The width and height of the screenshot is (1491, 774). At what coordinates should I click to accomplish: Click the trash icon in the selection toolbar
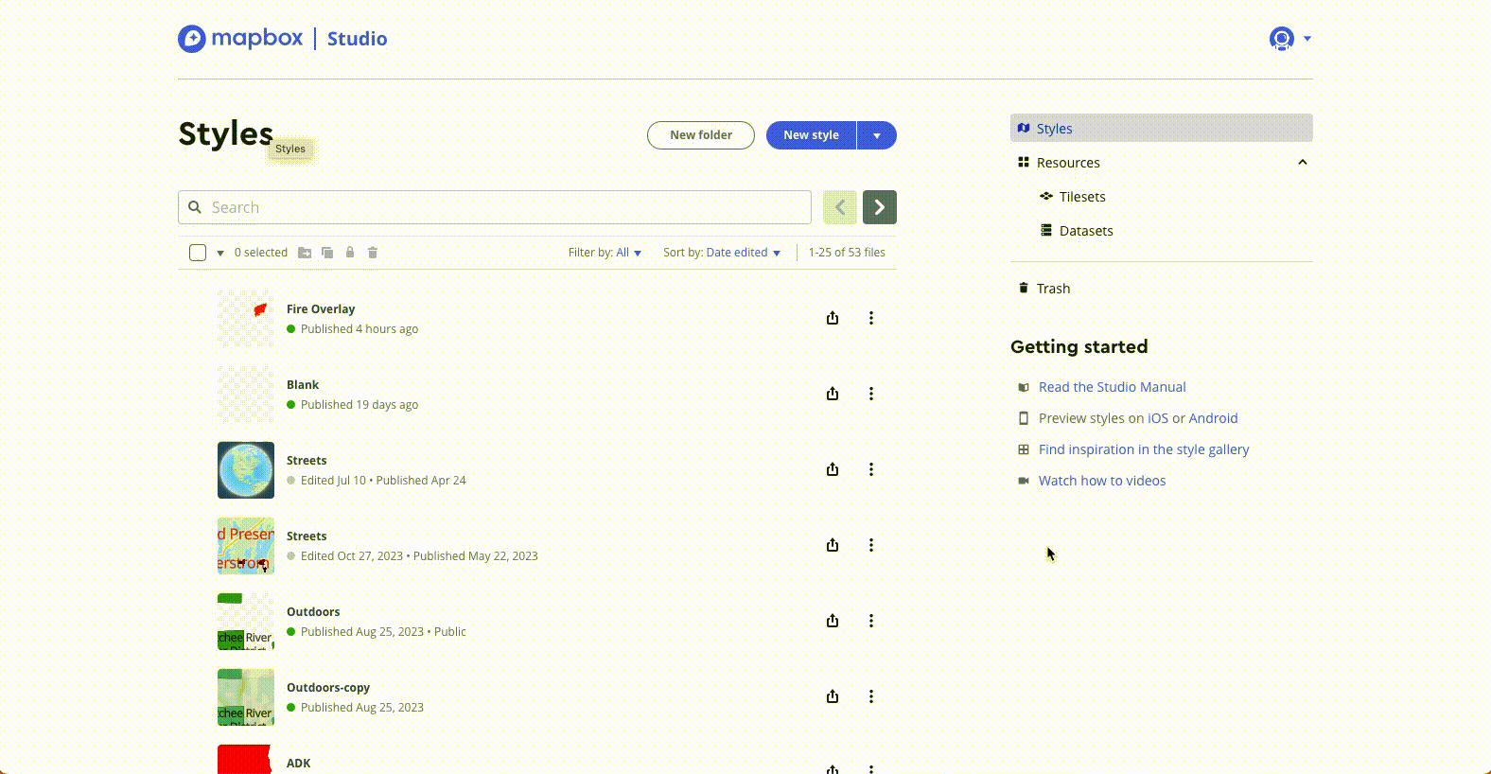tap(373, 253)
